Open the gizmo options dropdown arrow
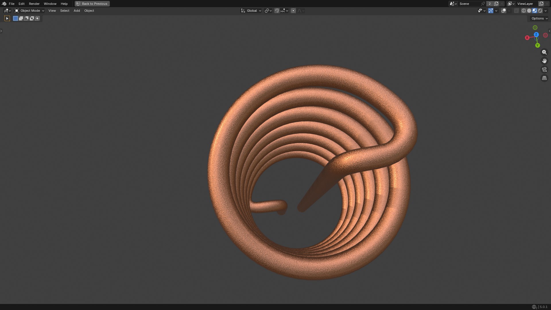Image resolution: width=551 pixels, height=310 pixels. (496, 11)
